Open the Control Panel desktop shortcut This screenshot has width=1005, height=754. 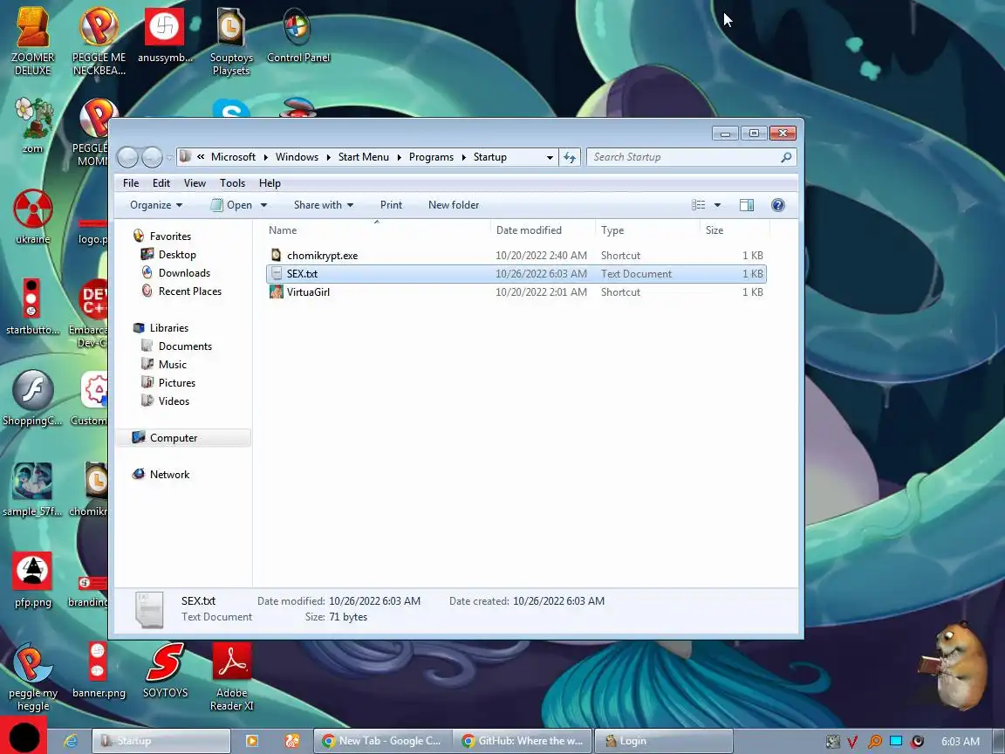[x=298, y=35]
